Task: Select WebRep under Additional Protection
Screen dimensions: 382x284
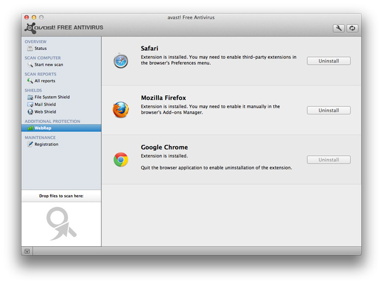Action: (x=43, y=128)
